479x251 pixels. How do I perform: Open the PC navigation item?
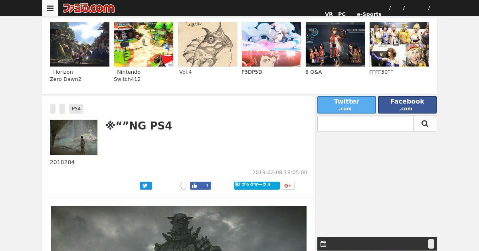[x=342, y=14]
